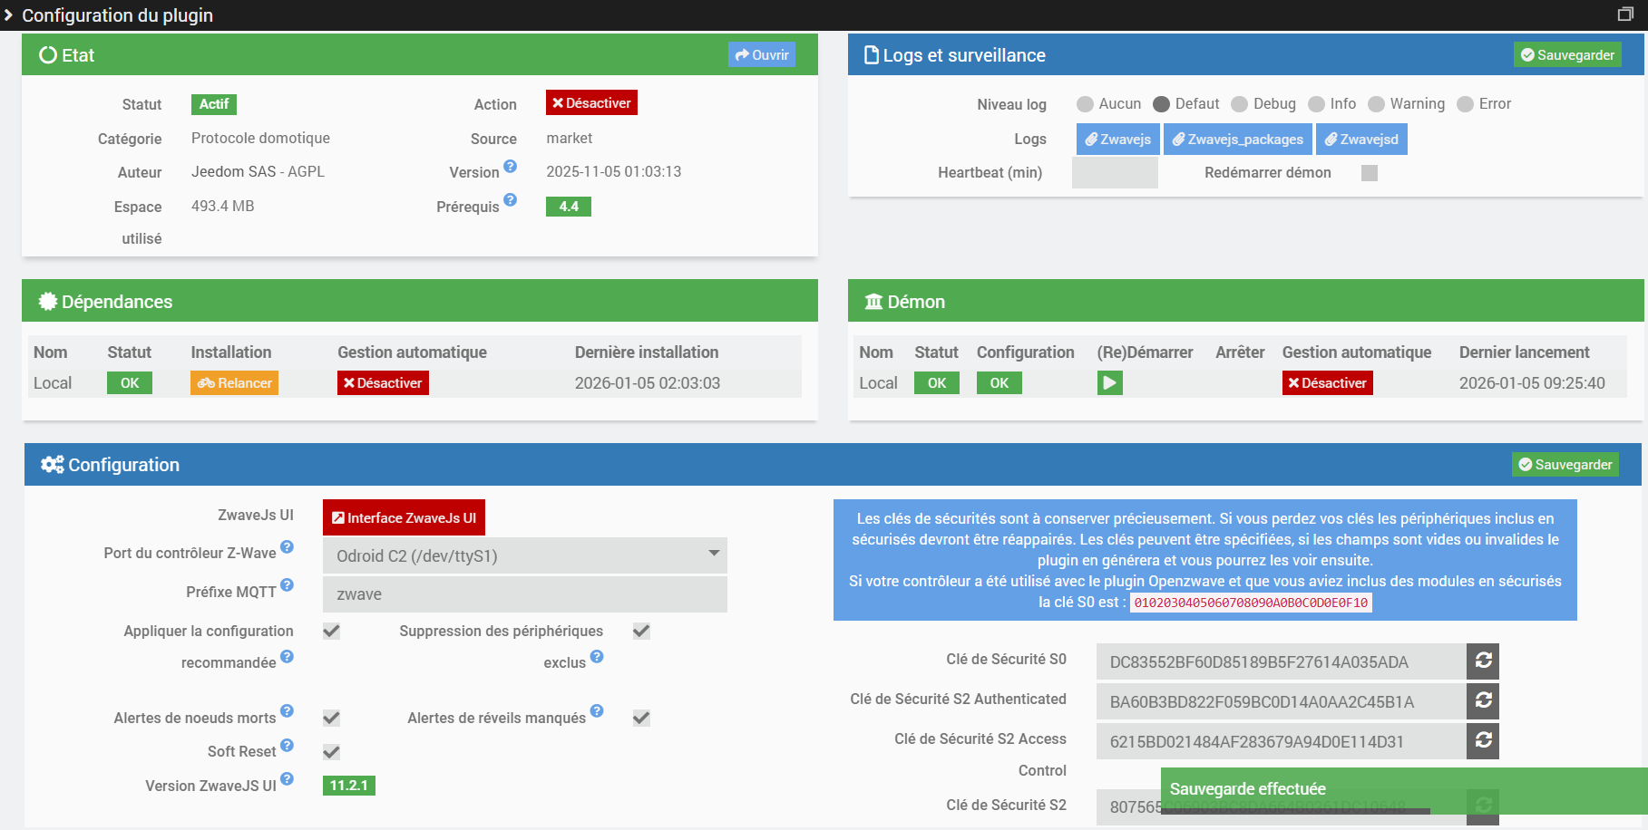Click the last install date 2026-01-05 02:03:03
The height and width of the screenshot is (830, 1648).
coord(648,383)
